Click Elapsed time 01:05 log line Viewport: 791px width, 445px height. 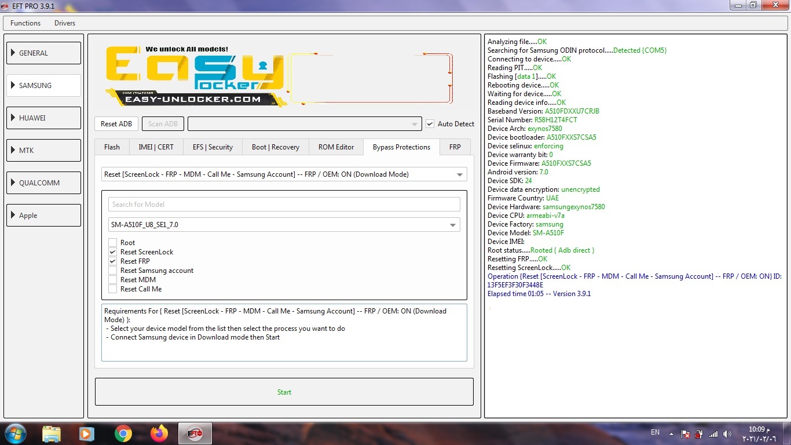click(539, 294)
